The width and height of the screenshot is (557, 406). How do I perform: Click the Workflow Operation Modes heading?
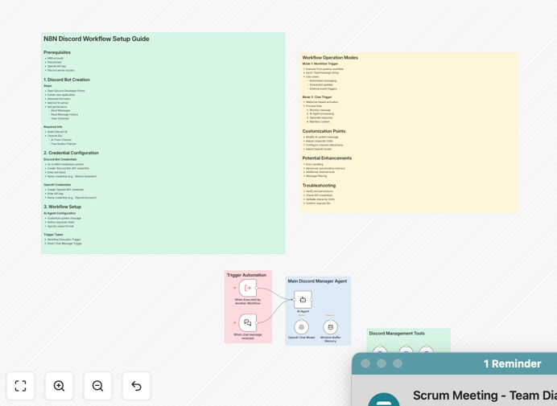point(330,58)
